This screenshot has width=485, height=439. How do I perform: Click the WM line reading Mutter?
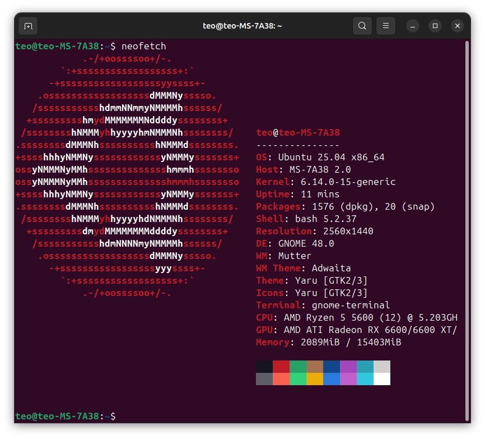(283, 256)
